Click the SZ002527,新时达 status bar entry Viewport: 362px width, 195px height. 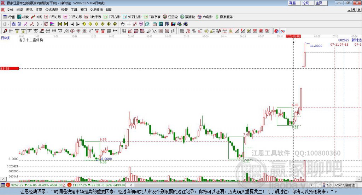339,185
